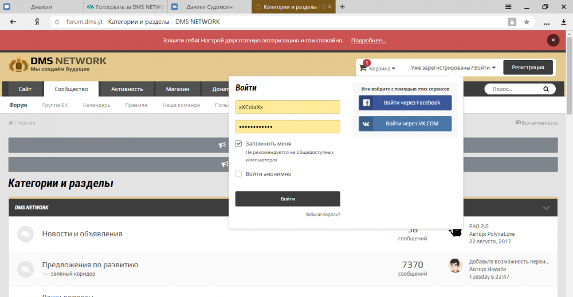Viewport: 573px width, 297px height.
Task: Switch to the 'Активность' navigation tab
Action: tap(127, 89)
